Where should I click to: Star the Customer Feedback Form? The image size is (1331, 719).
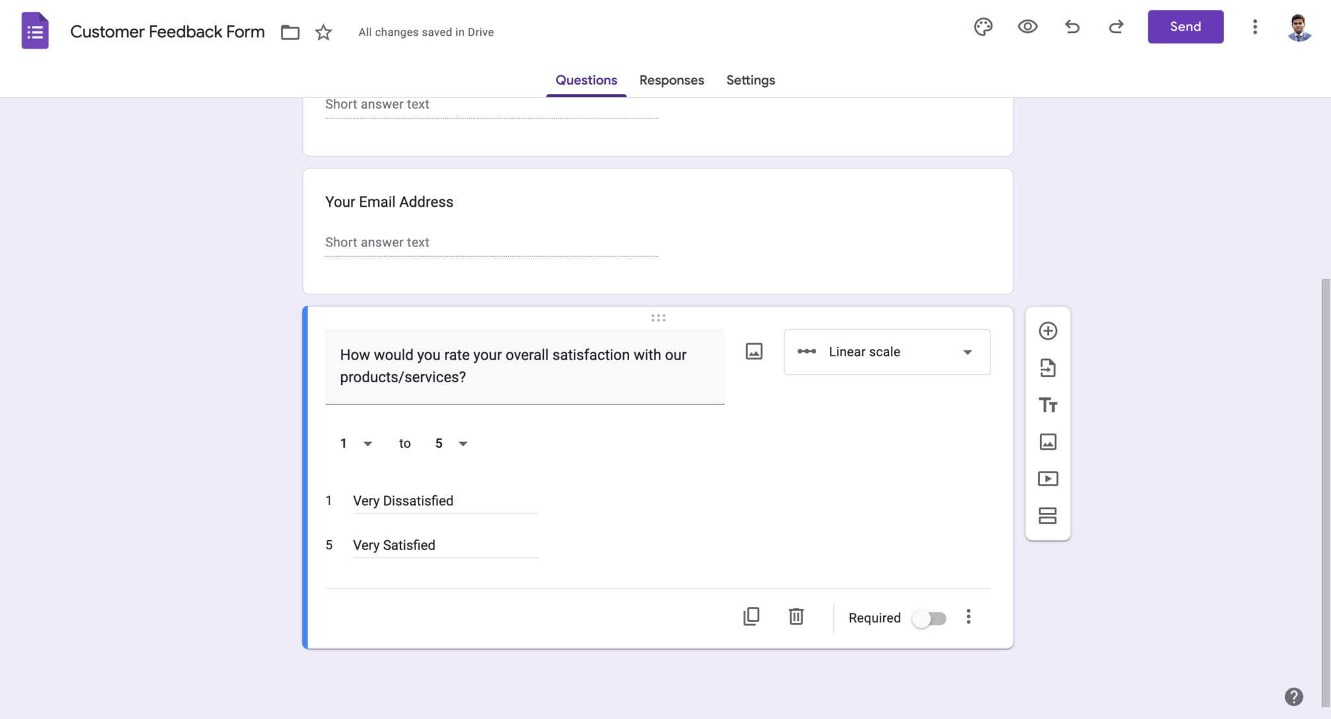[323, 32]
